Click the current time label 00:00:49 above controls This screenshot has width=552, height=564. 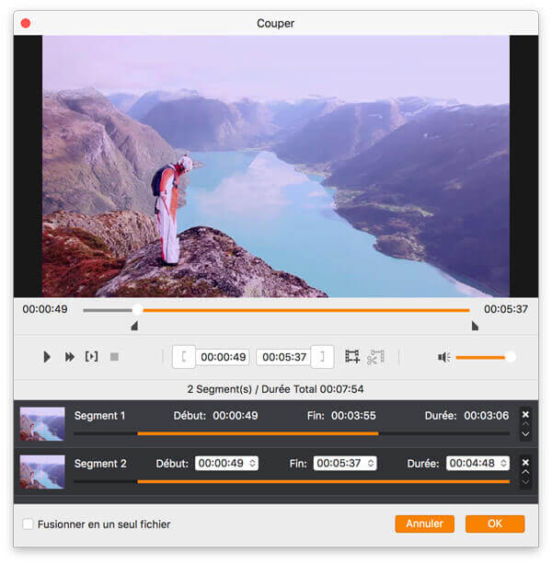point(45,309)
